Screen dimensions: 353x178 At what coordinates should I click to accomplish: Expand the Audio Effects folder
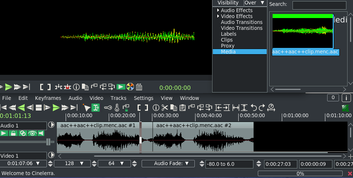pyautogui.click(x=218, y=10)
